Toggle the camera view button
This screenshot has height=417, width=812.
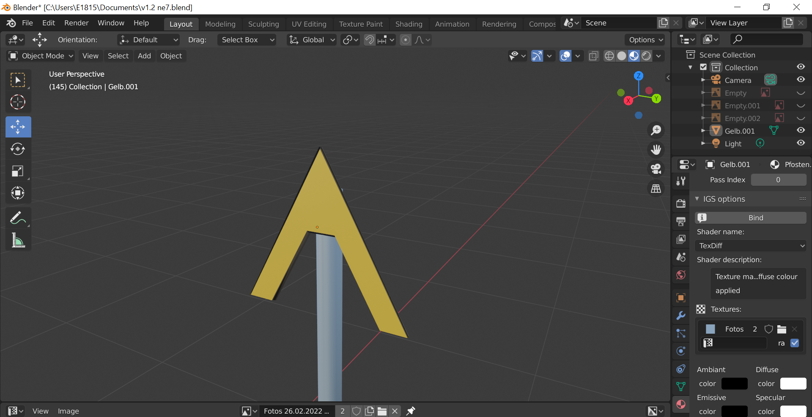[656, 169]
